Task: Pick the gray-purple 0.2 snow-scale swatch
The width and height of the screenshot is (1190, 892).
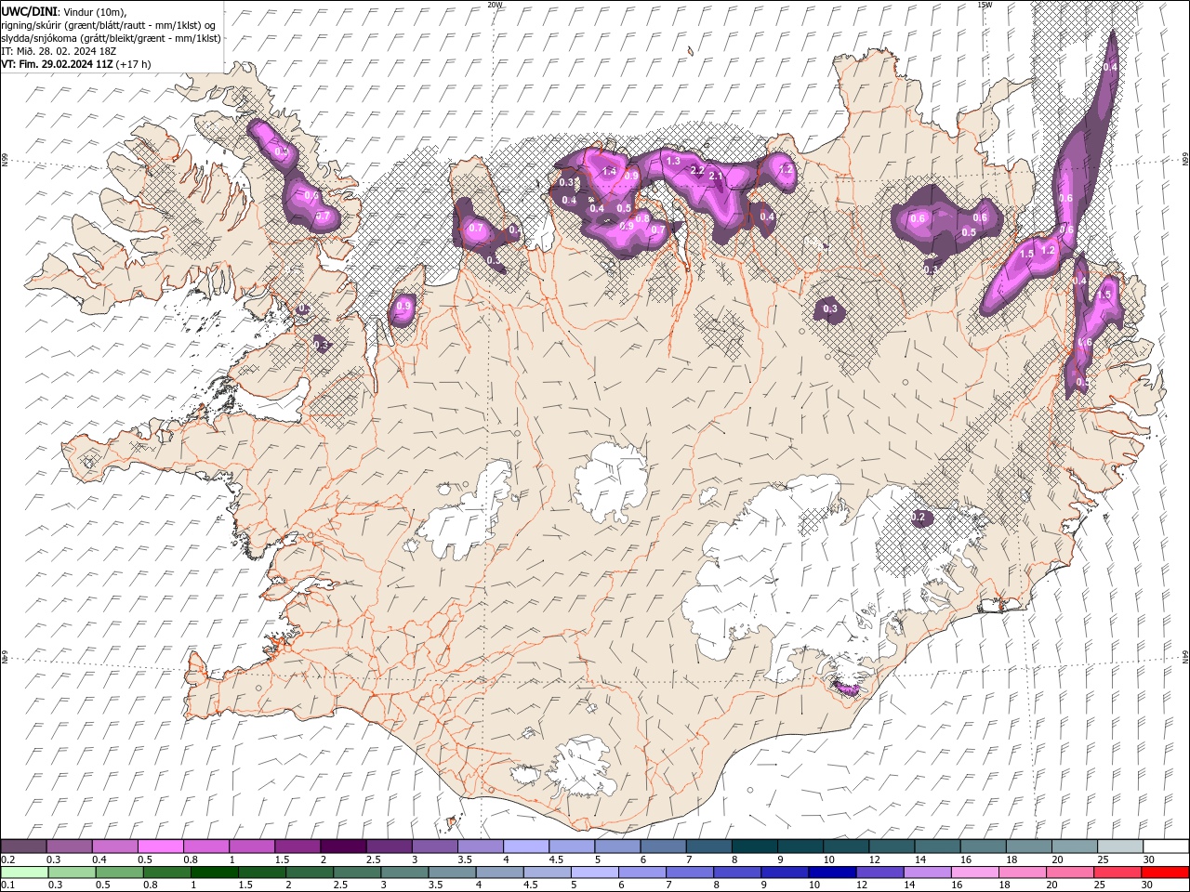Action: (23, 846)
